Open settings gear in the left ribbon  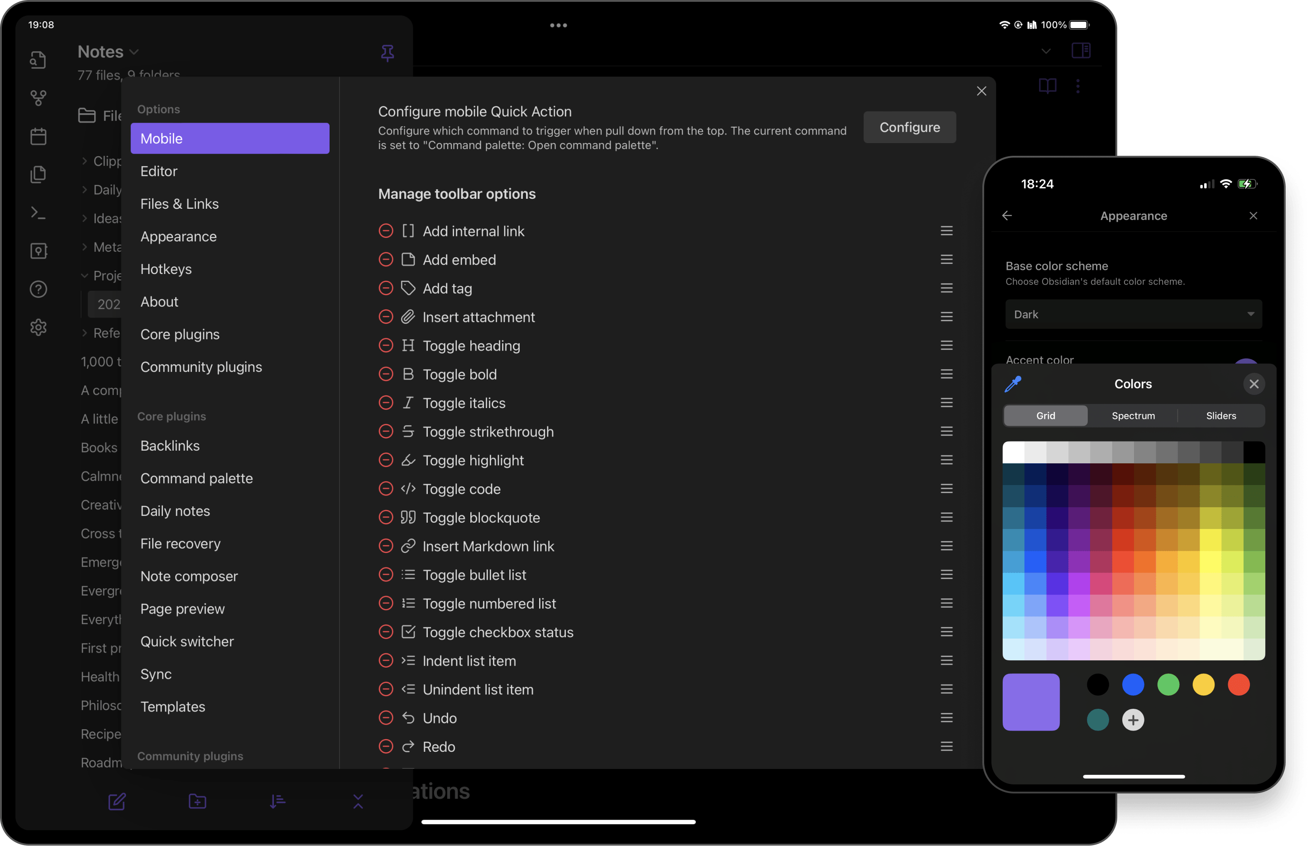(x=38, y=327)
